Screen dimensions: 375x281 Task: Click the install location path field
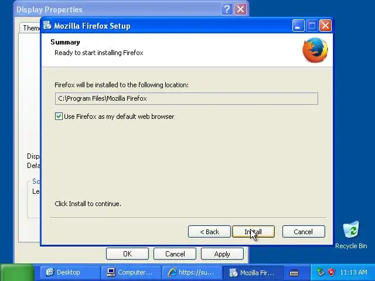186,98
